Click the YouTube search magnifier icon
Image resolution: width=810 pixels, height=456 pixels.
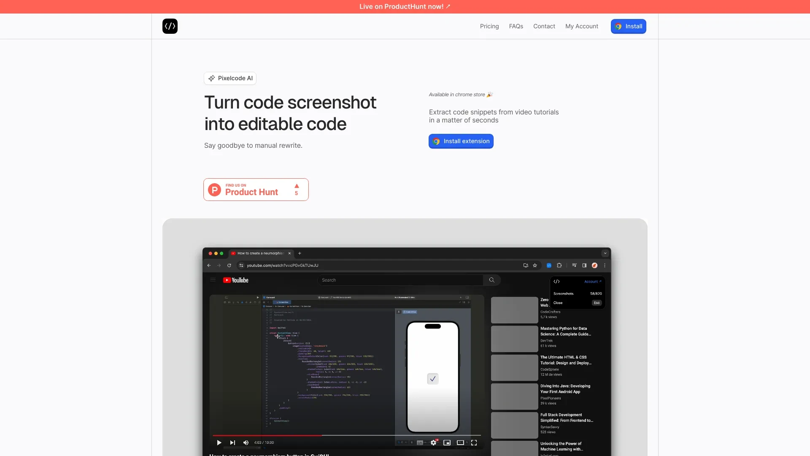491,280
